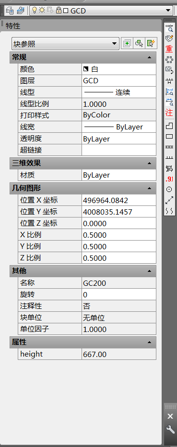Screen dimensions: 177x447
Task: Click the 打印样式 value ByColor
Action: [119, 115]
